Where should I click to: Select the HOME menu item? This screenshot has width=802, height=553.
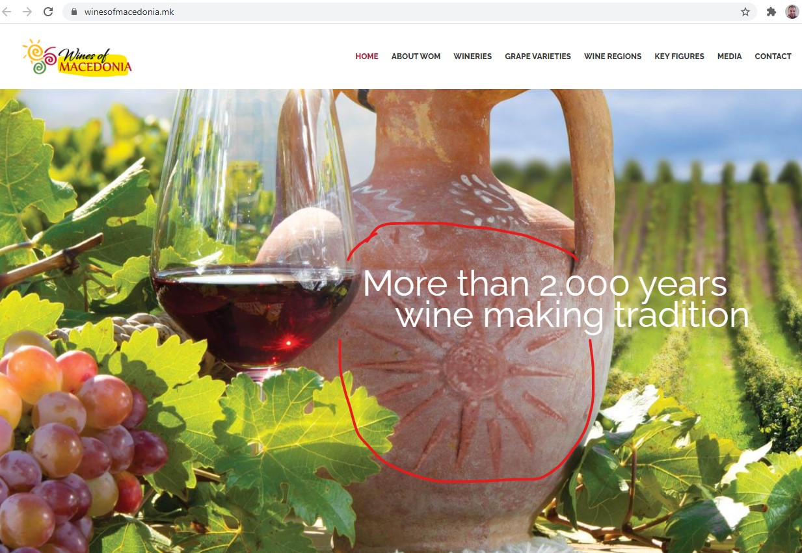point(367,57)
